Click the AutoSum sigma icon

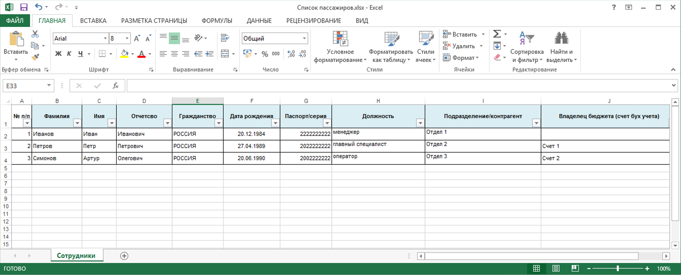point(497,34)
